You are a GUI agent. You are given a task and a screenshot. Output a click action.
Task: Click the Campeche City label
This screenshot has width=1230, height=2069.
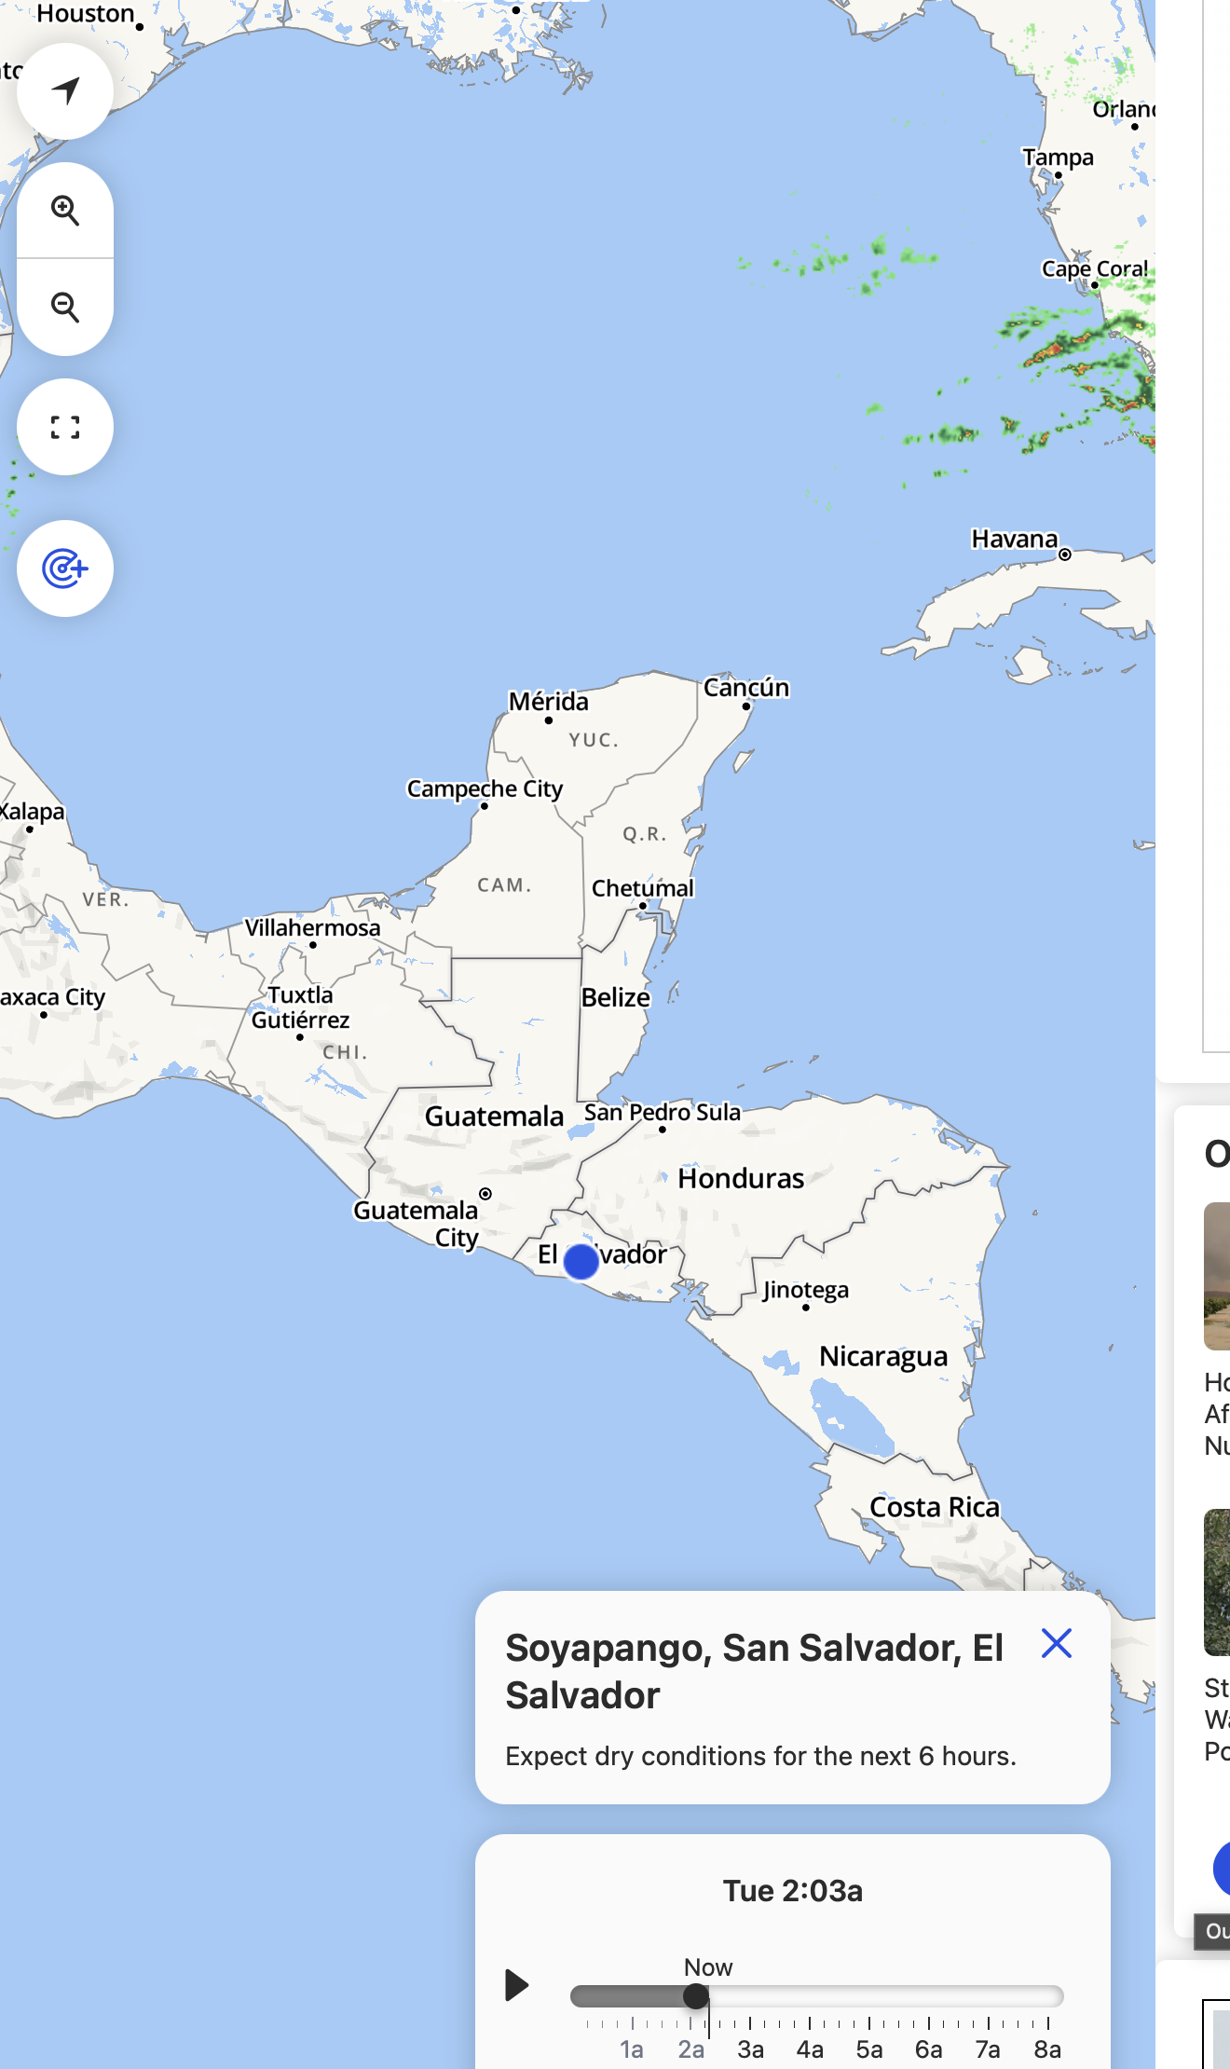click(485, 789)
